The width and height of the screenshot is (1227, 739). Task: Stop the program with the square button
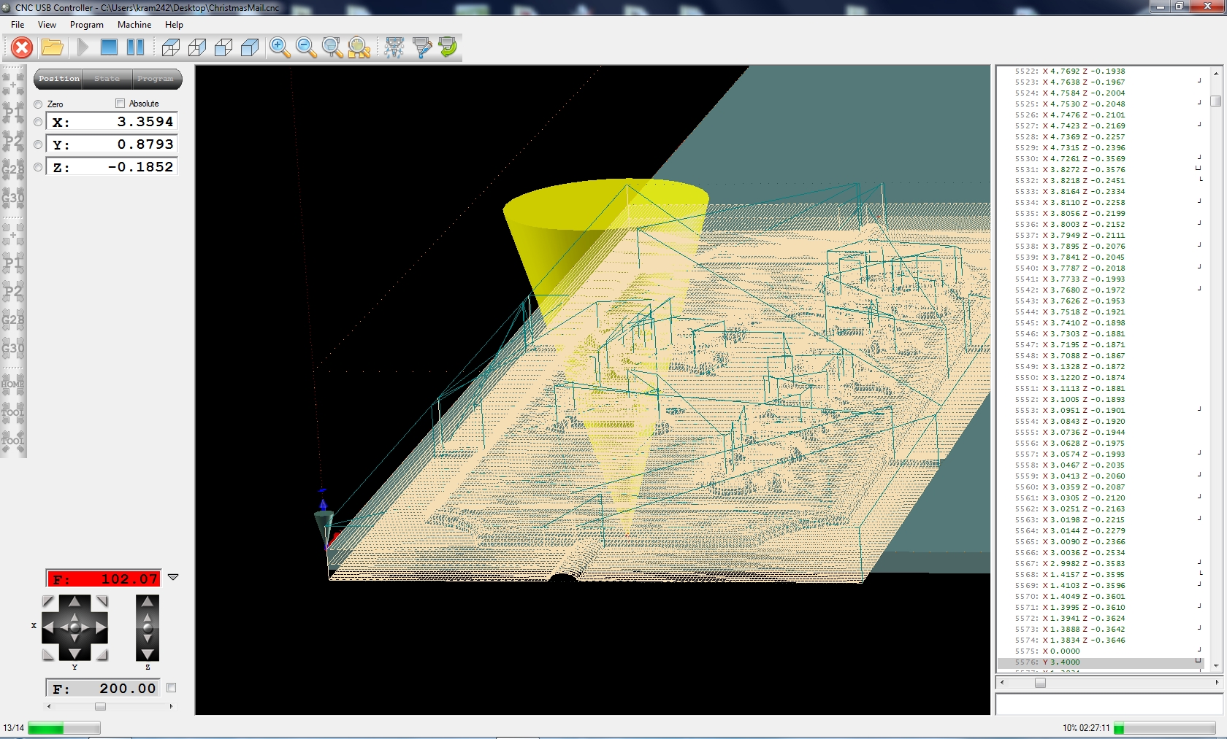pyautogui.click(x=109, y=47)
